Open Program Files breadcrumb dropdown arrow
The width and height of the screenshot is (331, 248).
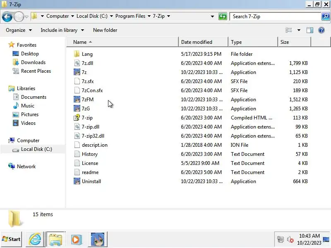[149, 16]
